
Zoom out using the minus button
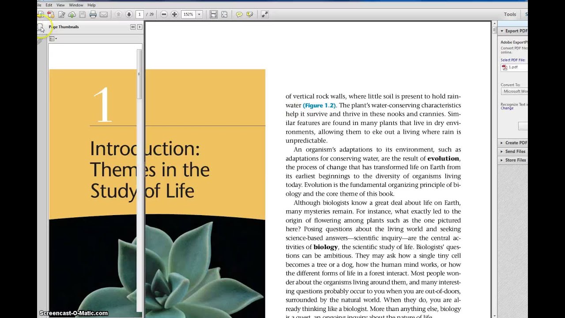point(164,15)
